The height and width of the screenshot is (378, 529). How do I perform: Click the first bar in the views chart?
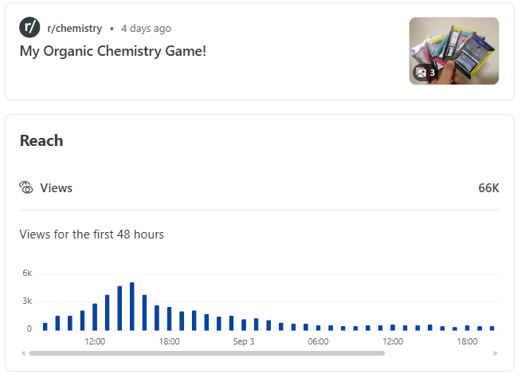click(45, 326)
